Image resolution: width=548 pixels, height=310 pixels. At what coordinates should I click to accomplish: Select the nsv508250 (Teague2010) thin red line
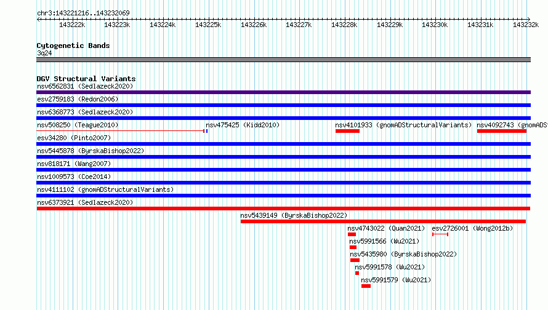(120, 131)
